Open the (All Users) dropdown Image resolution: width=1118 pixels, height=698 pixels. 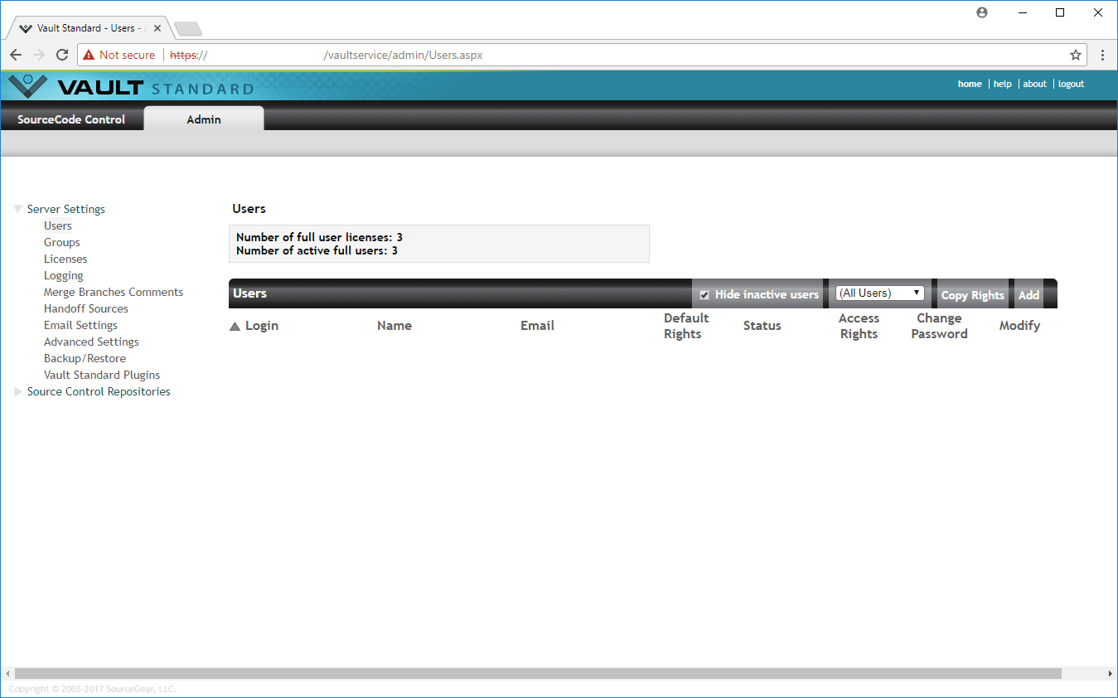click(x=879, y=293)
